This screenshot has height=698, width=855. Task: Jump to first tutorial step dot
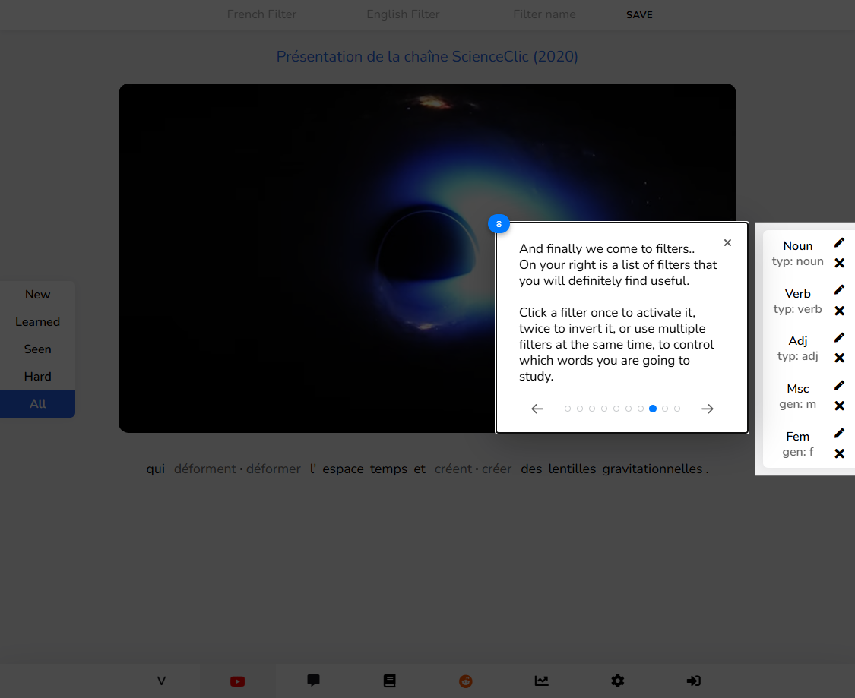click(568, 409)
